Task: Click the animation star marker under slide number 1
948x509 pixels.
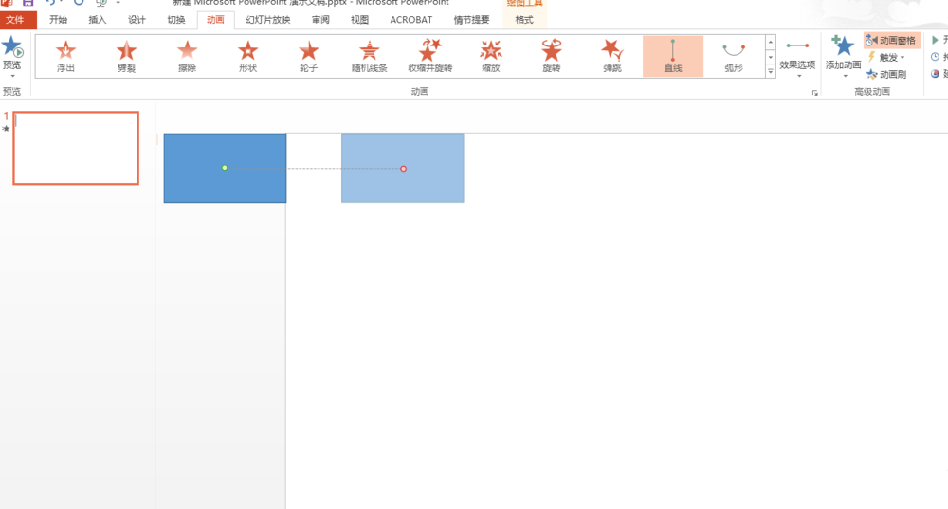Action: 6,129
